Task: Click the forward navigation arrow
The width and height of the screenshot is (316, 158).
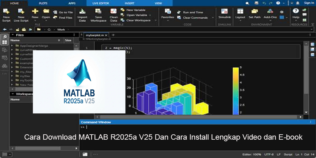Action: pyautogui.click(x=11, y=29)
